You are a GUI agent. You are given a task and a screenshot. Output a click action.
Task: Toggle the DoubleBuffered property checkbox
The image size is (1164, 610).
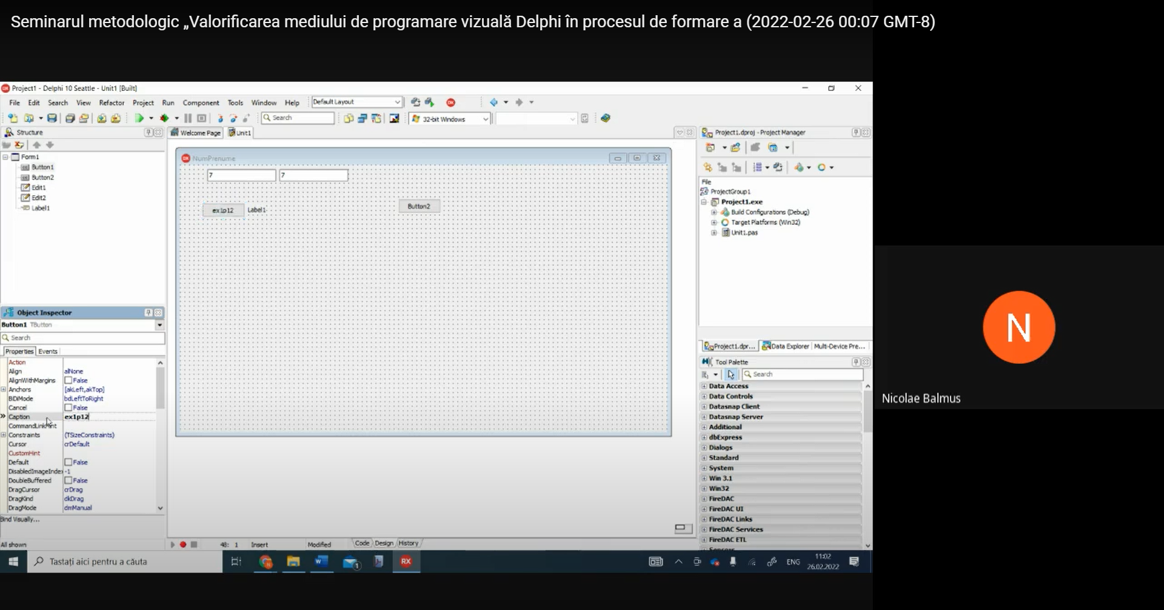[69, 481]
